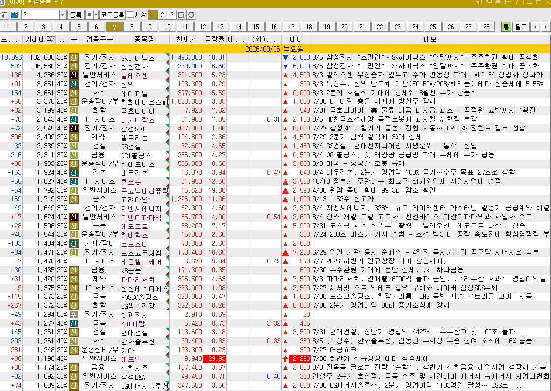Image resolution: width=551 pixels, height=391 pixels.
Task: Expand the dropdown arrow beside stop button
Action: click(96, 15)
